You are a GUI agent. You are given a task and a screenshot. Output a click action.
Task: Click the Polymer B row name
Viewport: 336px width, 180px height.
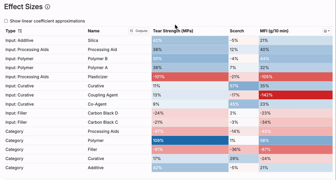pos(97,59)
